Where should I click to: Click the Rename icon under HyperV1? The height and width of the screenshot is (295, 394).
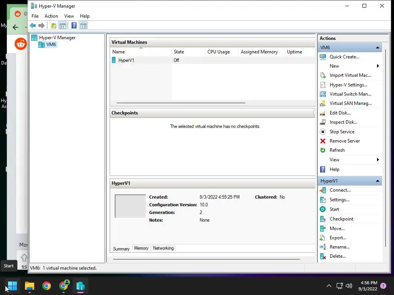[x=323, y=247]
